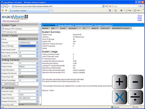Screen dimensions: 145x109
Task: Open Analog Video Resolution D1 dropdown
Action: click(x=28, y=70)
